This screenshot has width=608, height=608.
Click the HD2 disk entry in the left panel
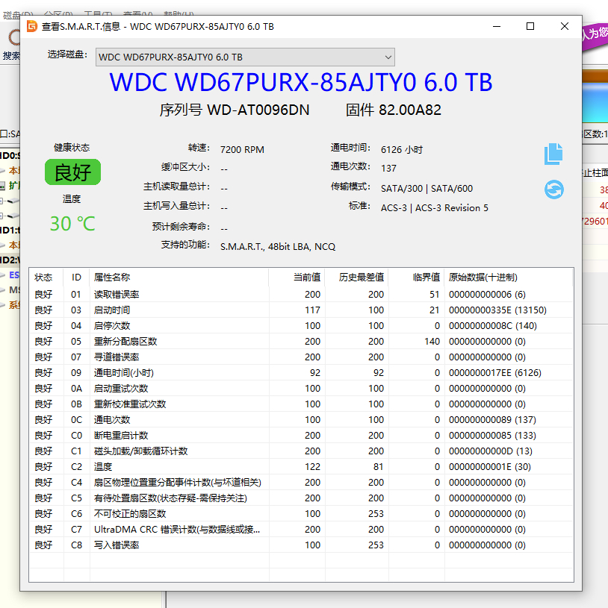(9, 260)
